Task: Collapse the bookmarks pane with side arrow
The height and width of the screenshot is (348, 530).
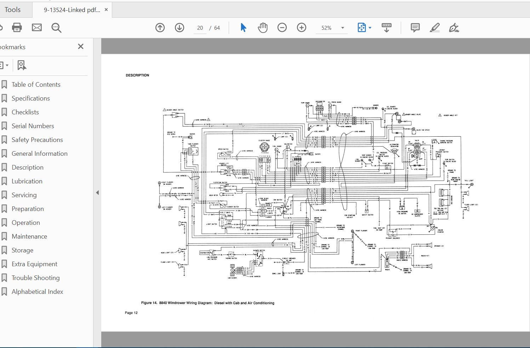Action: 97,193
